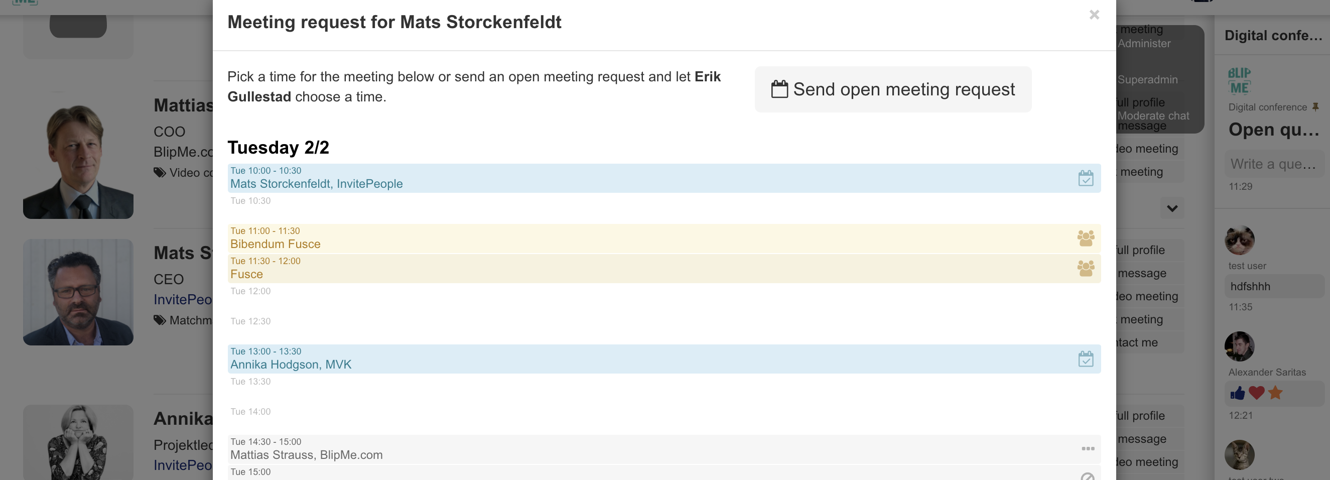Click group icon on Fusce 11:30 slot
Viewport: 1330px width, 480px height.
coord(1086,268)
